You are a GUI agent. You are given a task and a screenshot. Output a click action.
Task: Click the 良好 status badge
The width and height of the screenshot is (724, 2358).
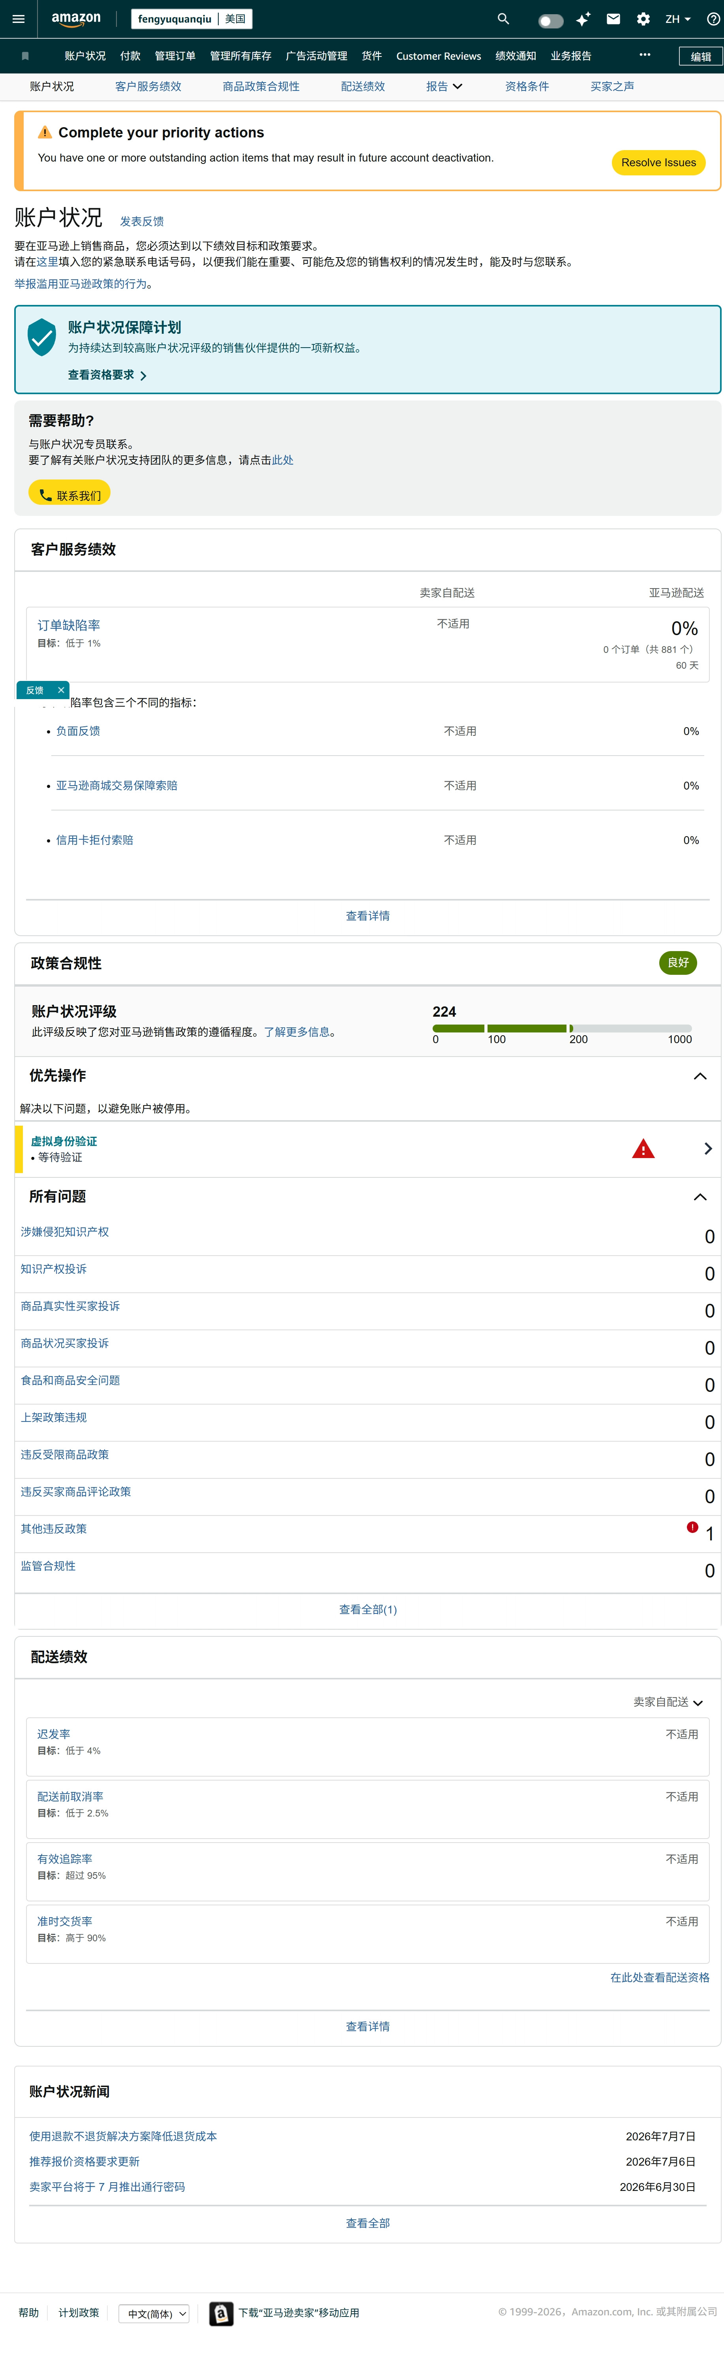click(678, 963)
